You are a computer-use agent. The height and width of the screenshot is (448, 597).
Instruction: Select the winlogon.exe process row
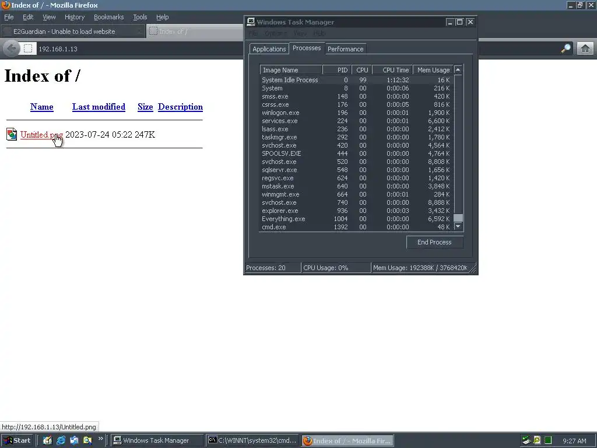pyautogui.click(x=356, y=113)
